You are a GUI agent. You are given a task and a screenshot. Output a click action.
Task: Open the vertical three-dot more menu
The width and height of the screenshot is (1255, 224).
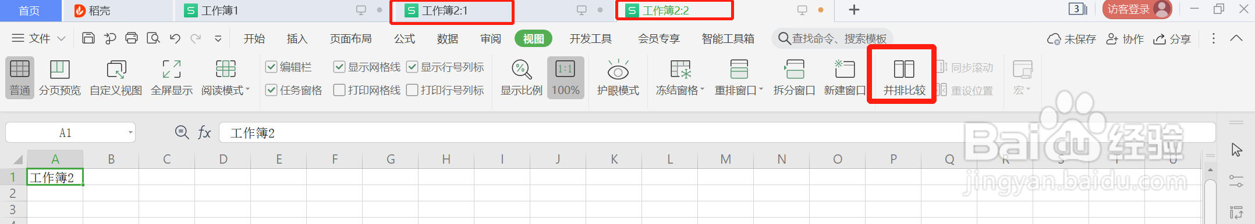click(1213, 38)
